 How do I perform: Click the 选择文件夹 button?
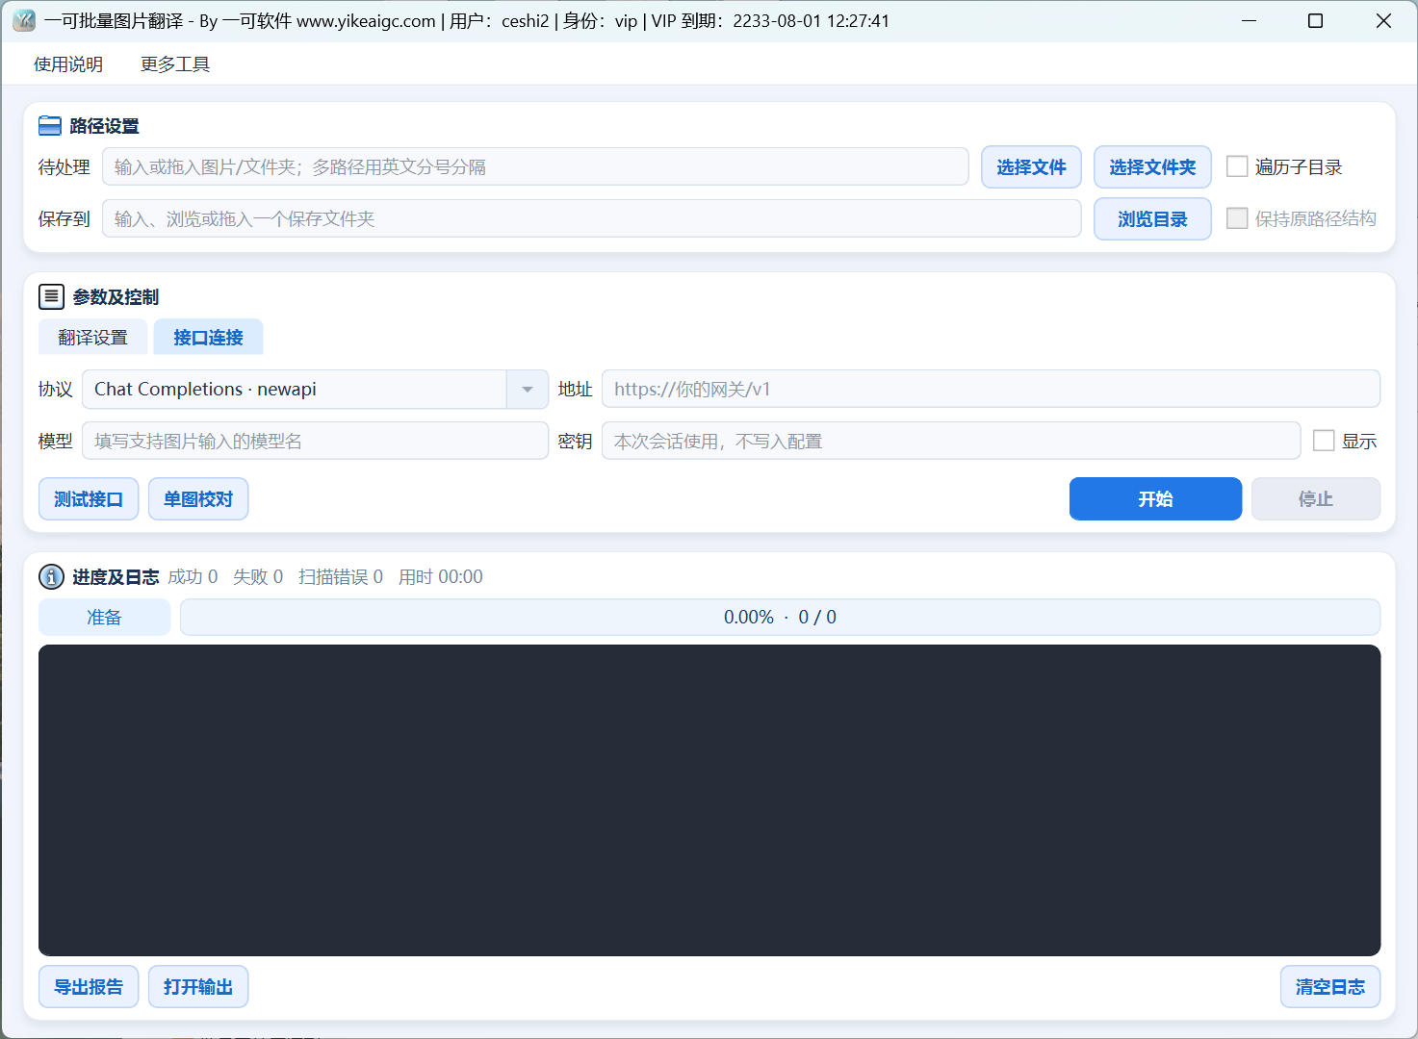pos(1152,167)
